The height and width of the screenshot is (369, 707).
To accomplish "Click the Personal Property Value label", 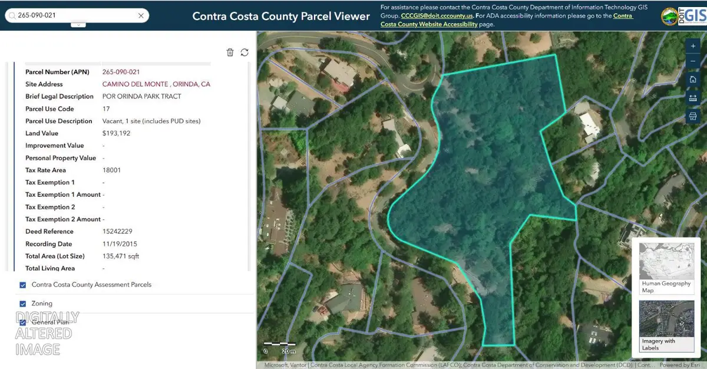I will (x=61, y=158).
